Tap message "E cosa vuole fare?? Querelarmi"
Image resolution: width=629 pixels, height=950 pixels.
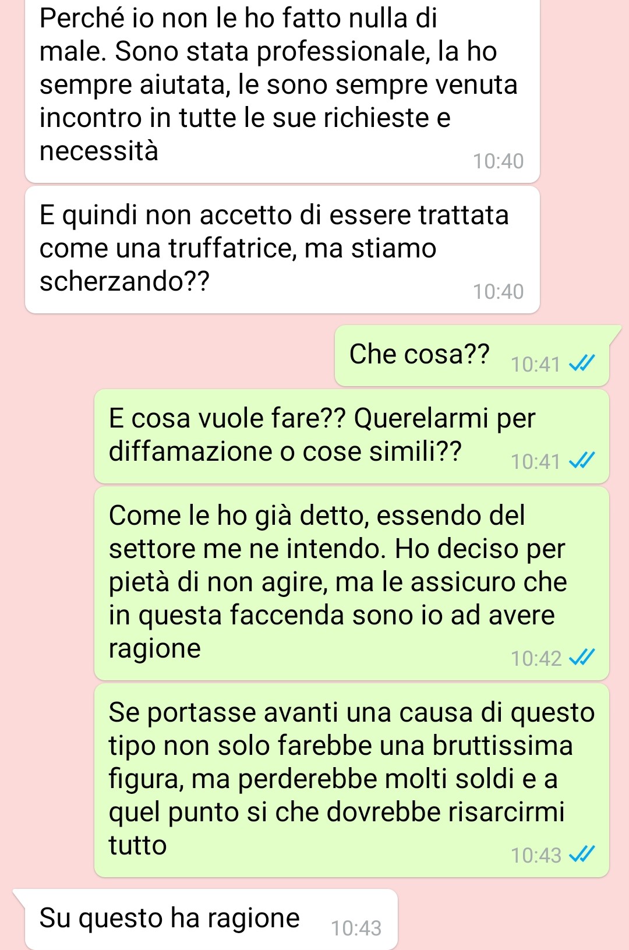click(352, 436)
